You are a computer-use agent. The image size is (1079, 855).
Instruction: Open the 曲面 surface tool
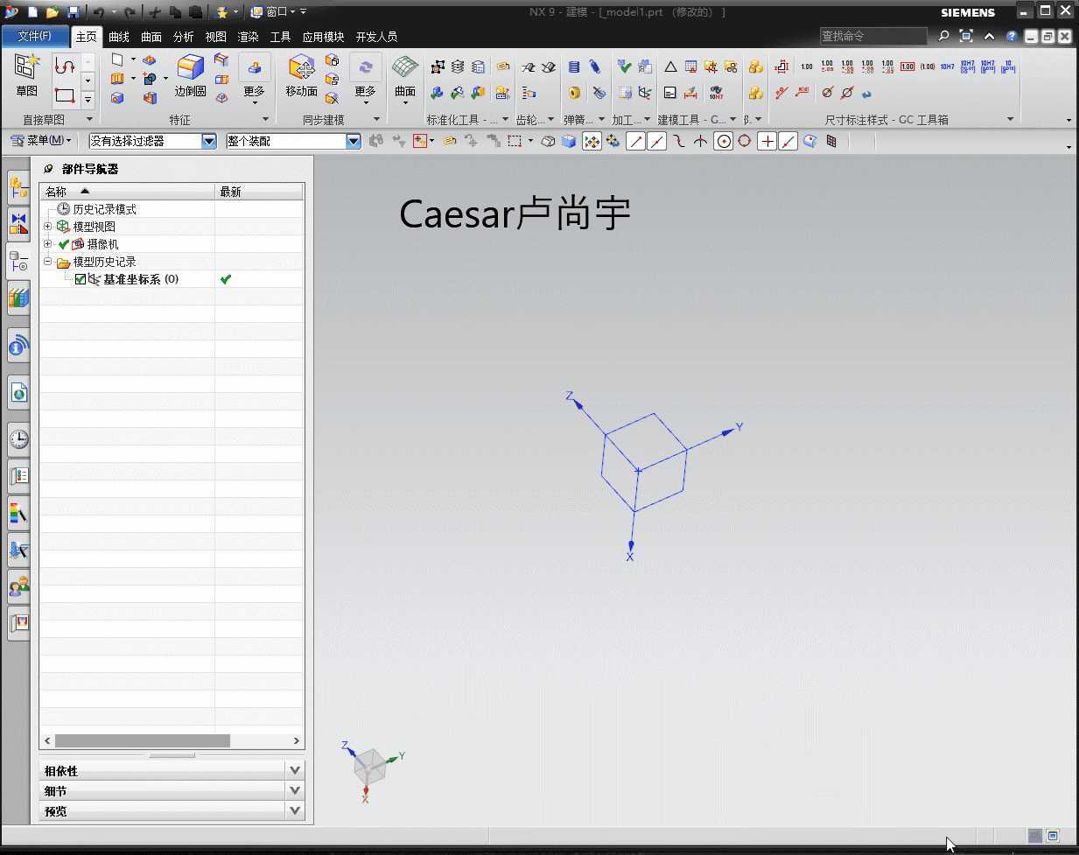404,79
